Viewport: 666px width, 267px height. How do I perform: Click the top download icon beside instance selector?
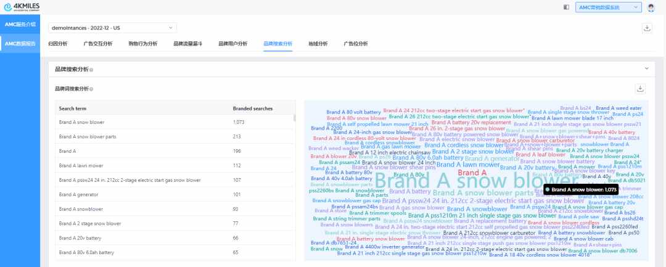[x=647, y=28]
